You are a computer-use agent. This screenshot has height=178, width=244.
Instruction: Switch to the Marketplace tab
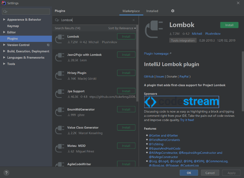[x=131, y=11]
